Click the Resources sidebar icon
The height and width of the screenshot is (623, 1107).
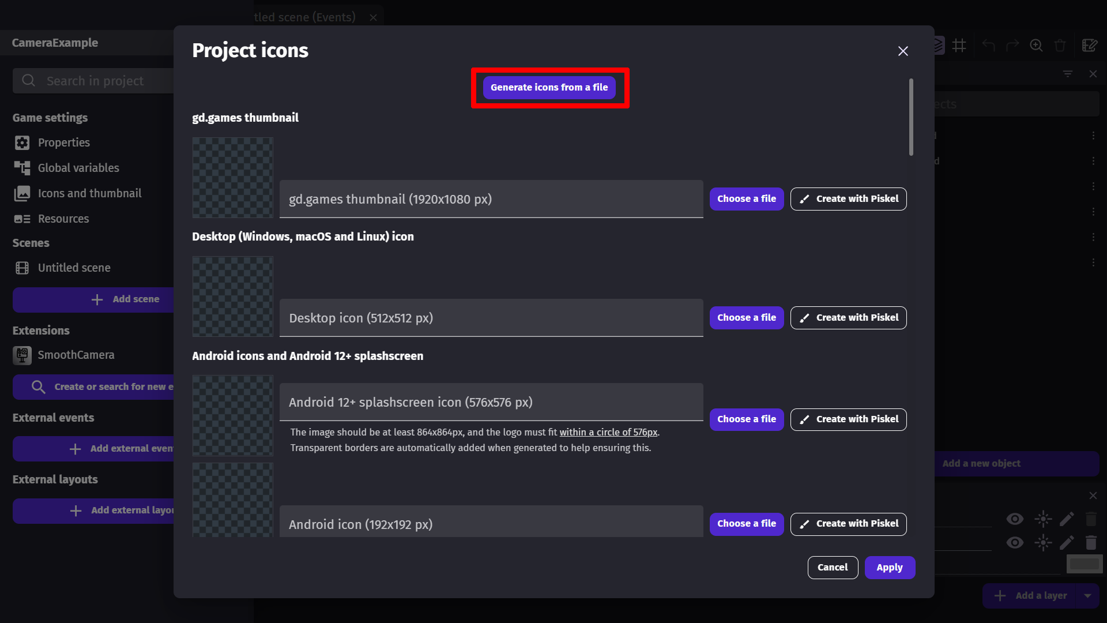[21, 218]
